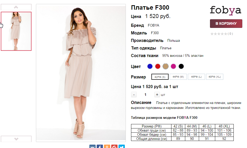
Task: Rate the product with stars
Action: click(219, 34)
